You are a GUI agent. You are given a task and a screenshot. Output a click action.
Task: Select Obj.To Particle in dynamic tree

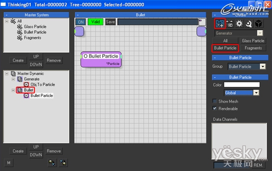coord(43,84)
